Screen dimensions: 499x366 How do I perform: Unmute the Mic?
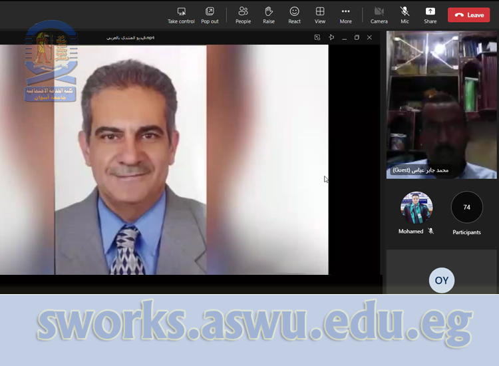pos(405,15)
